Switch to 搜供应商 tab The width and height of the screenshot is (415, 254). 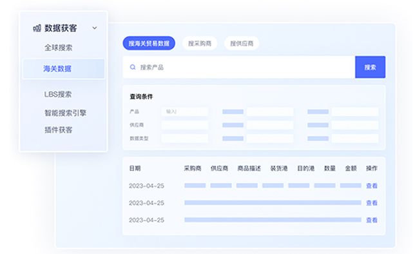click(x=242, y=43)
